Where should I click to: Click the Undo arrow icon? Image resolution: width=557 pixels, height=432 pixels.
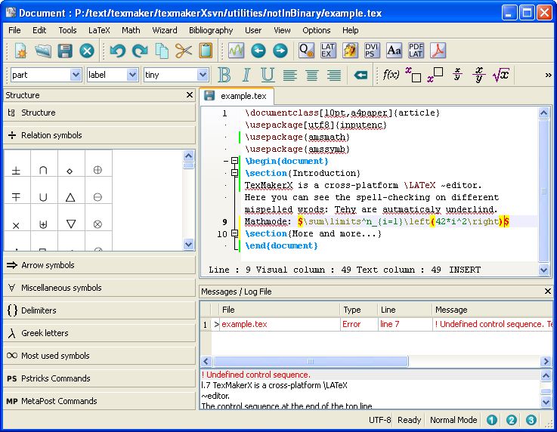117,51
